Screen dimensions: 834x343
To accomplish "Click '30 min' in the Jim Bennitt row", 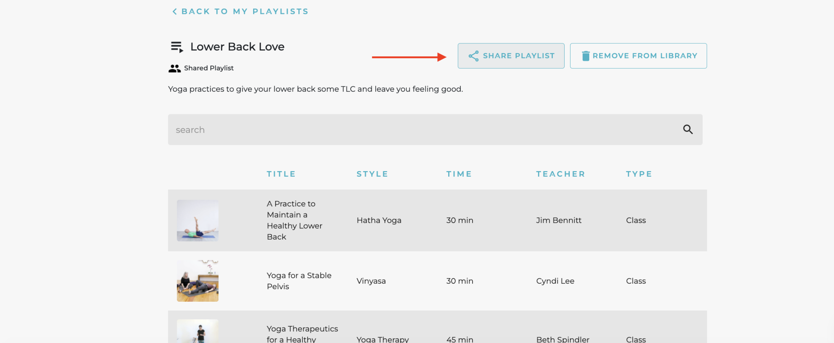I will (459, 220).
